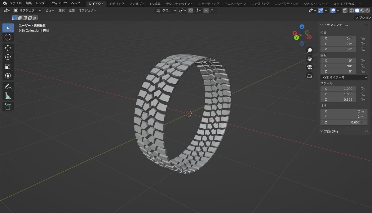
Task: Lock the location X value
Action: coord(362,38)
